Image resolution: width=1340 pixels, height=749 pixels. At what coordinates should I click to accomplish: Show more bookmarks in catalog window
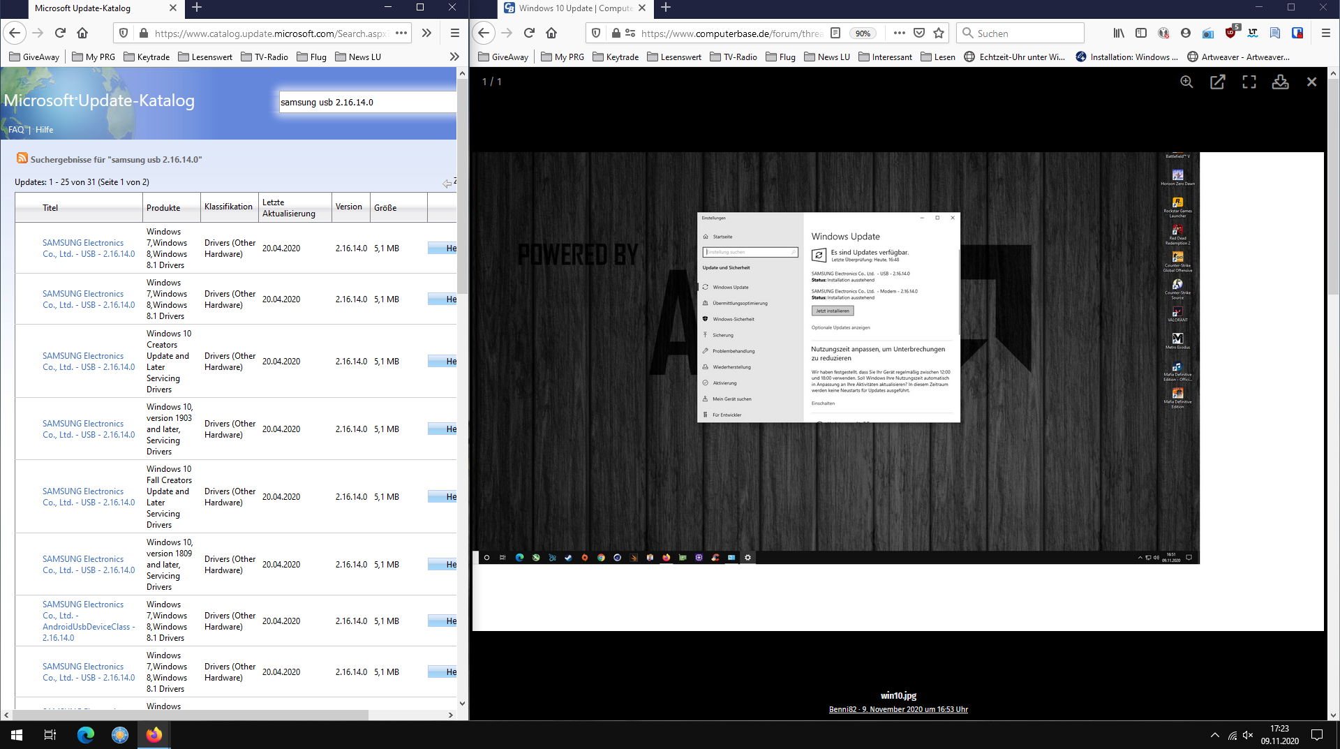[x=454, y=57]
